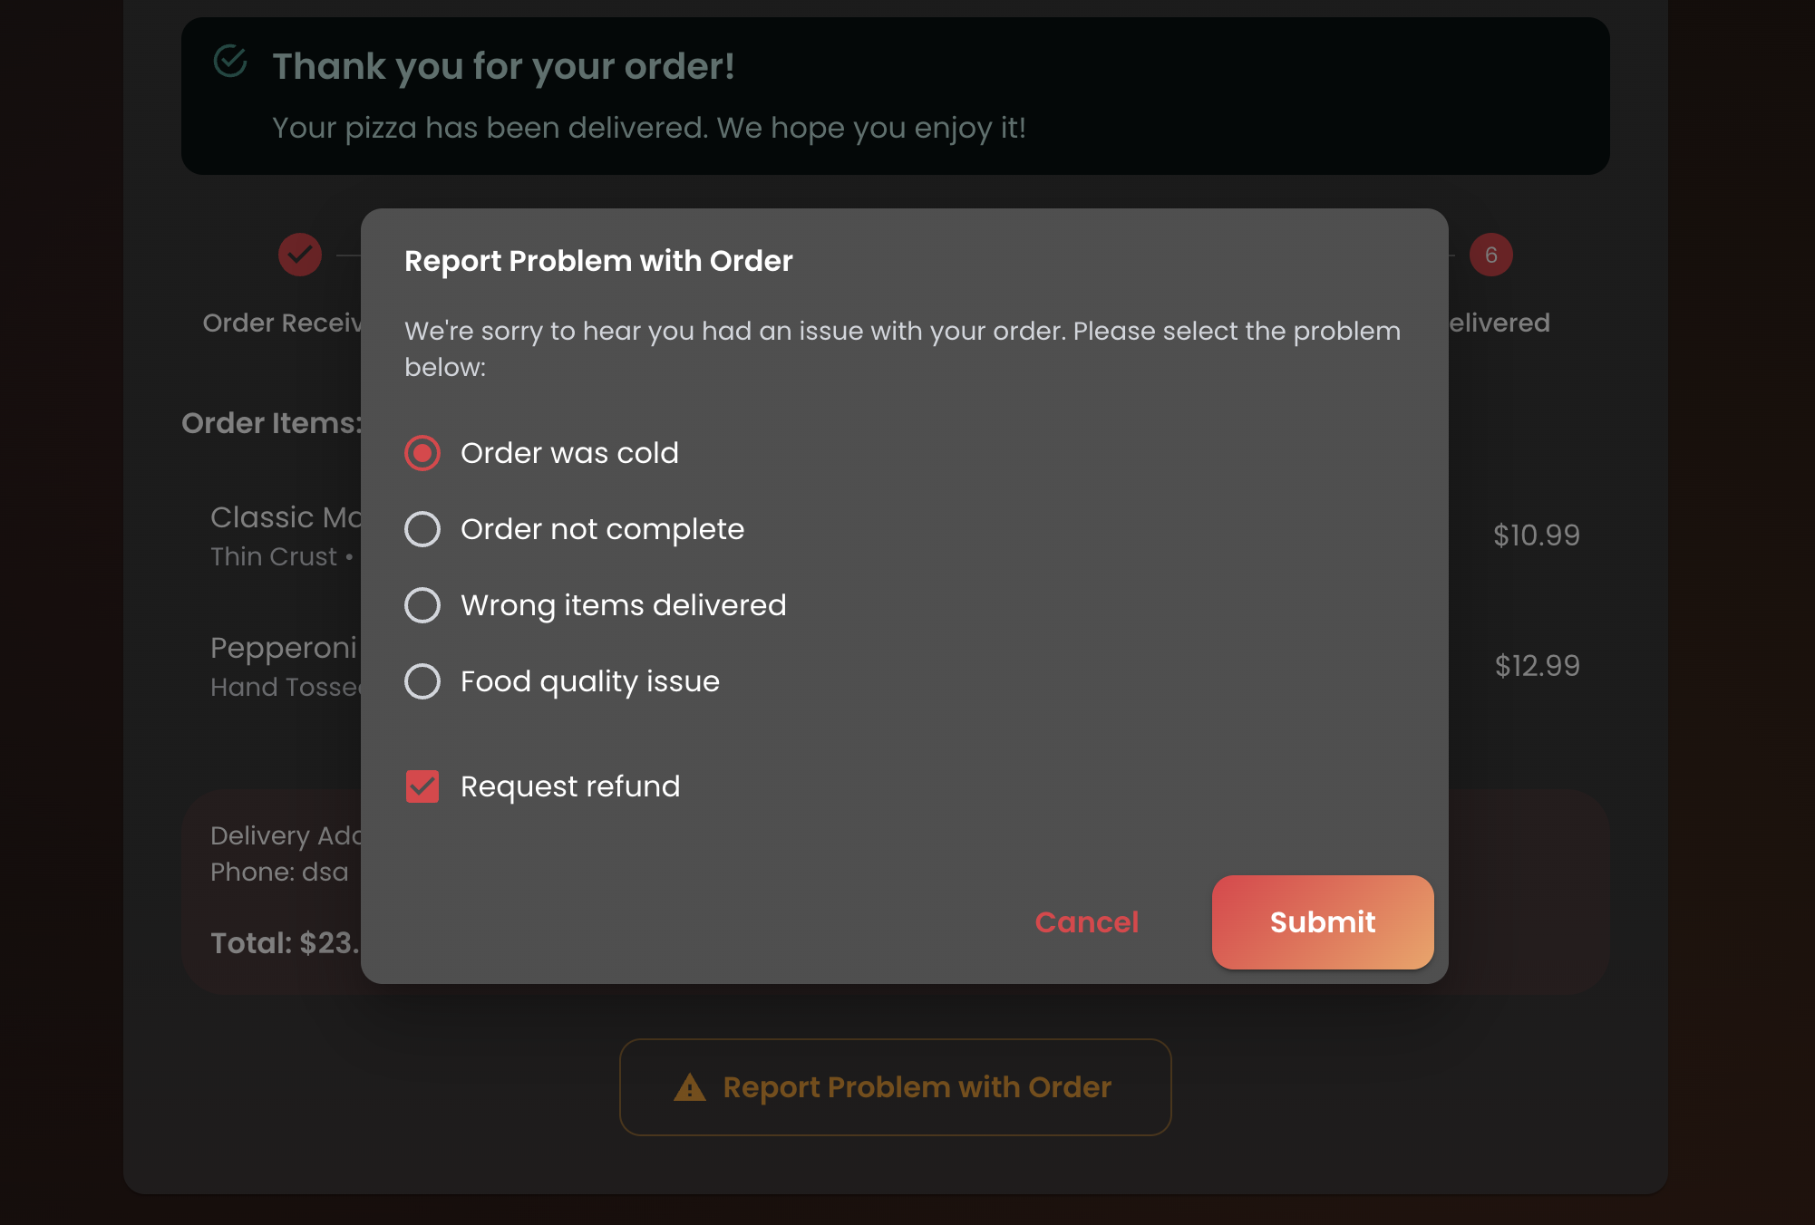Choose "Order not complete" option
This screenshot has height=1225, width=1815.
coord(422,529)
